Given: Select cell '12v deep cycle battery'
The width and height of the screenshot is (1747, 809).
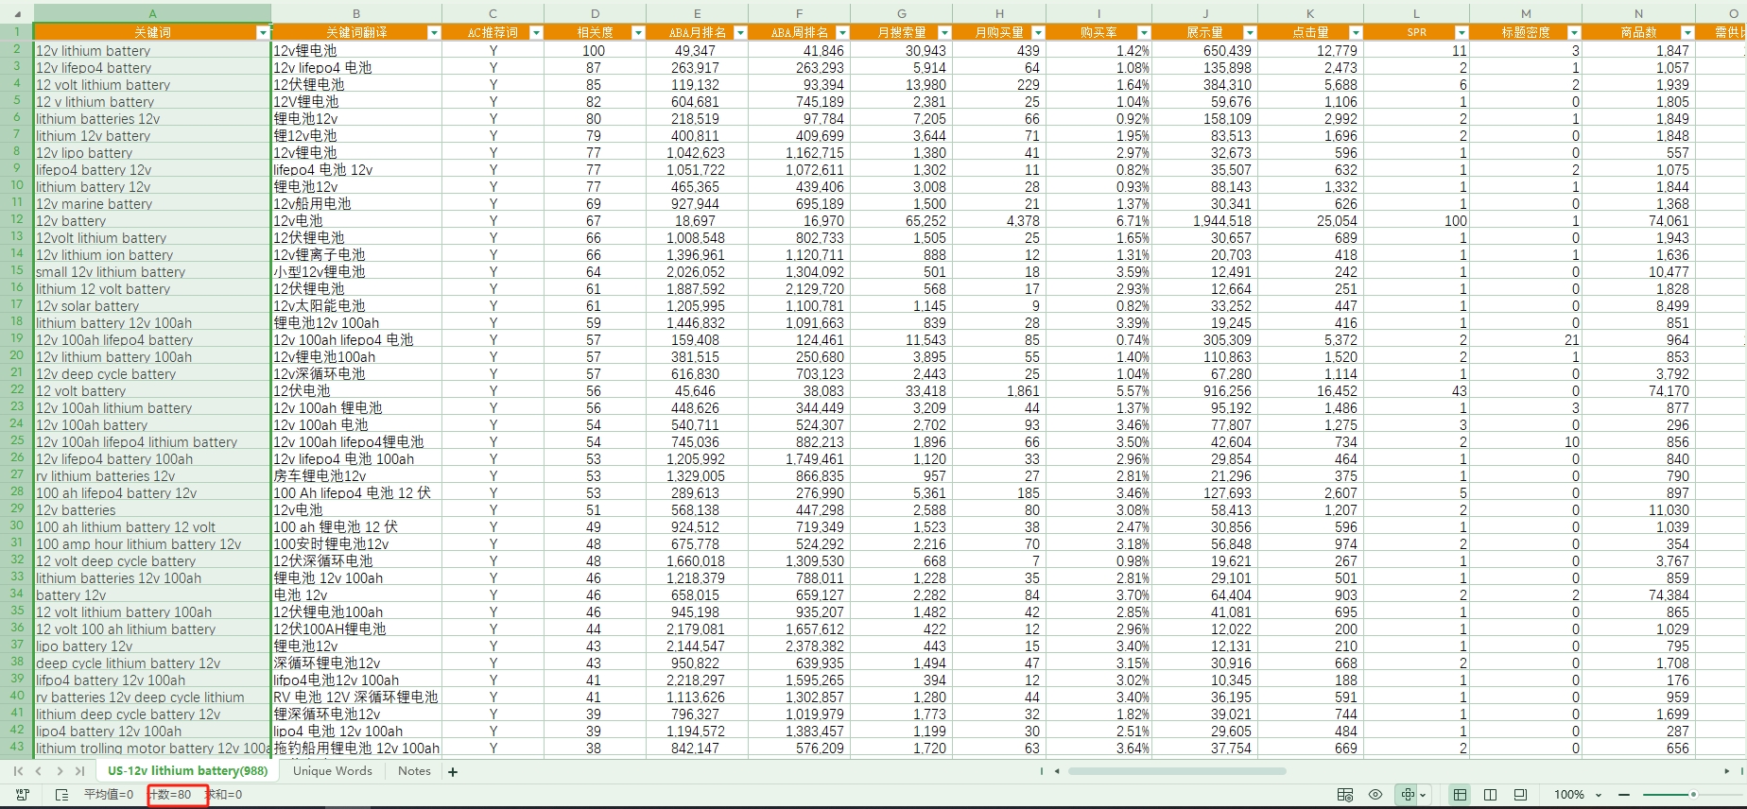Looking at the screenshot, I should (152, 374).
